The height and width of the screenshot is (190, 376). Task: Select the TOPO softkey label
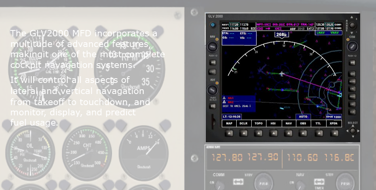tap(258, 124)
